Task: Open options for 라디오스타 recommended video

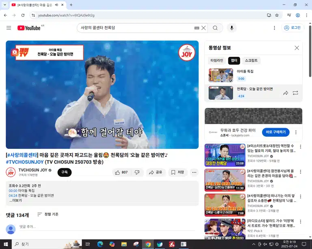Action: tap(301, 221)
